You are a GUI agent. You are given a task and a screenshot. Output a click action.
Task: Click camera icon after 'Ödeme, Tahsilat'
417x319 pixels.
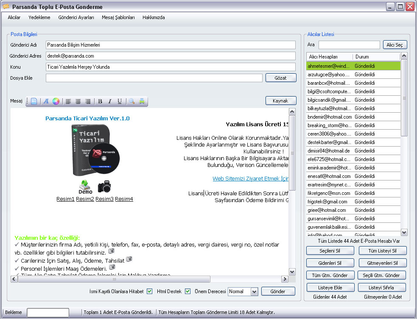coord(129,259)
